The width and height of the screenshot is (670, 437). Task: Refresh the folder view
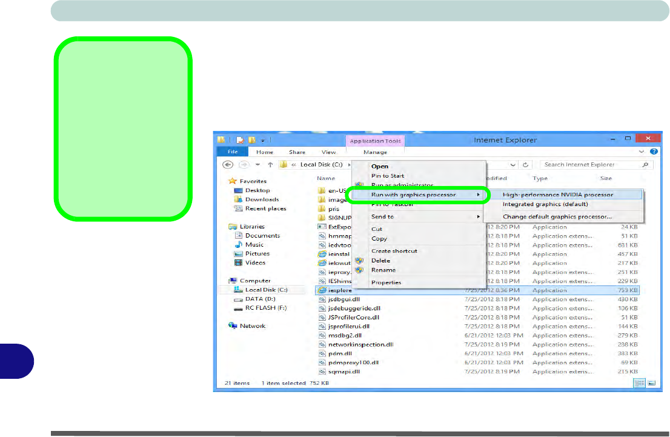526,165
